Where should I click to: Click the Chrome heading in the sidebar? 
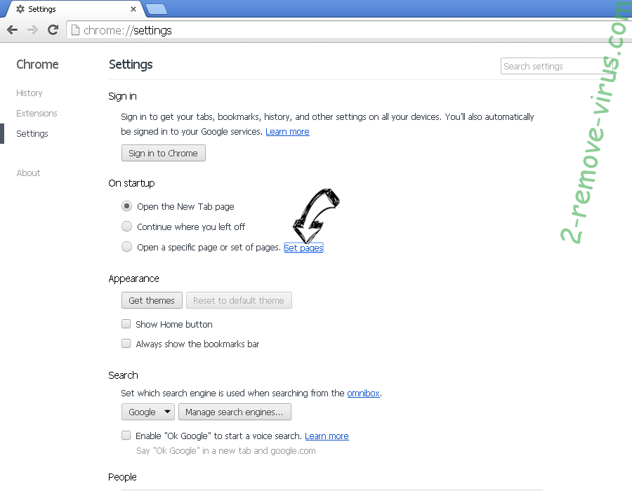[37, 65]
